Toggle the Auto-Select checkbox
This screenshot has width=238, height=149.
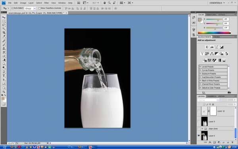(12, 8)
